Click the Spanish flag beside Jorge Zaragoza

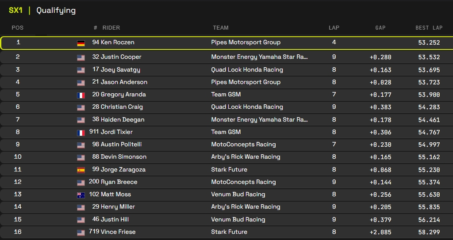[81, 170]
